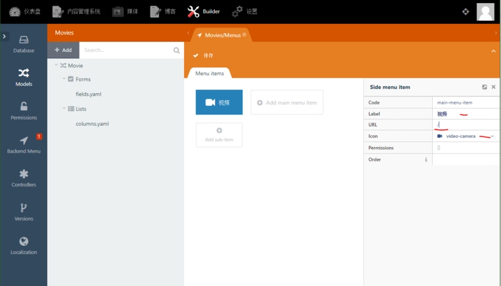This screenshot has height=286, width=501.
Task: Open the Controllers section in sidebar
Action: [x=24, y=178]
